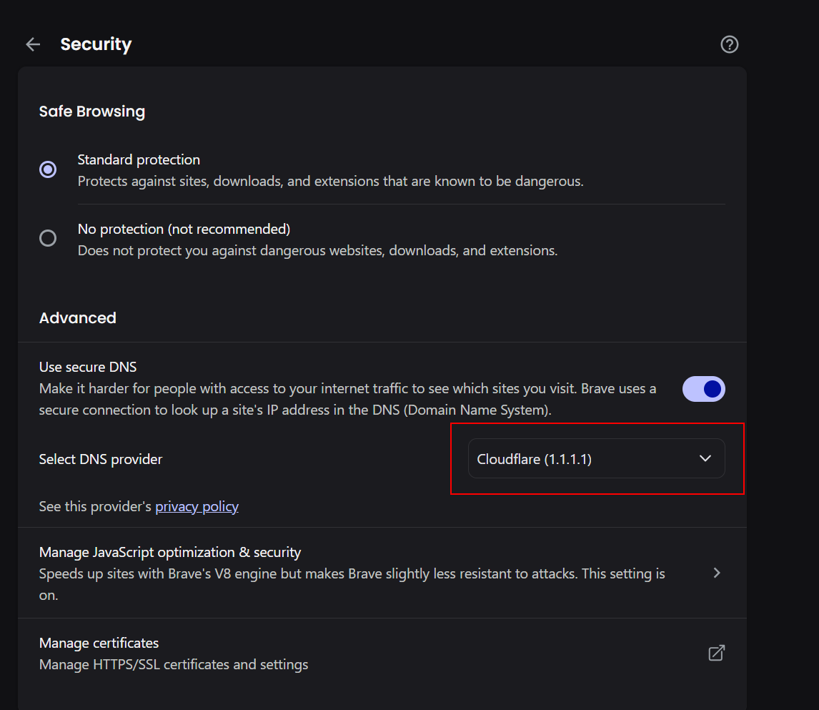Open the help question mark icon
The height and width of the screenshot is (710, 819).
click(729, 44)
